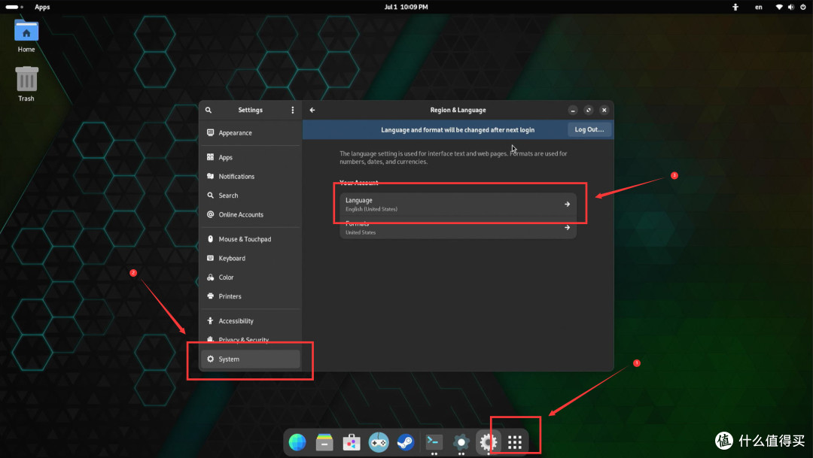This screenshot has width=813, height=458.
Task: Open the software store bag in dock
Action: [x=352, y=442]
